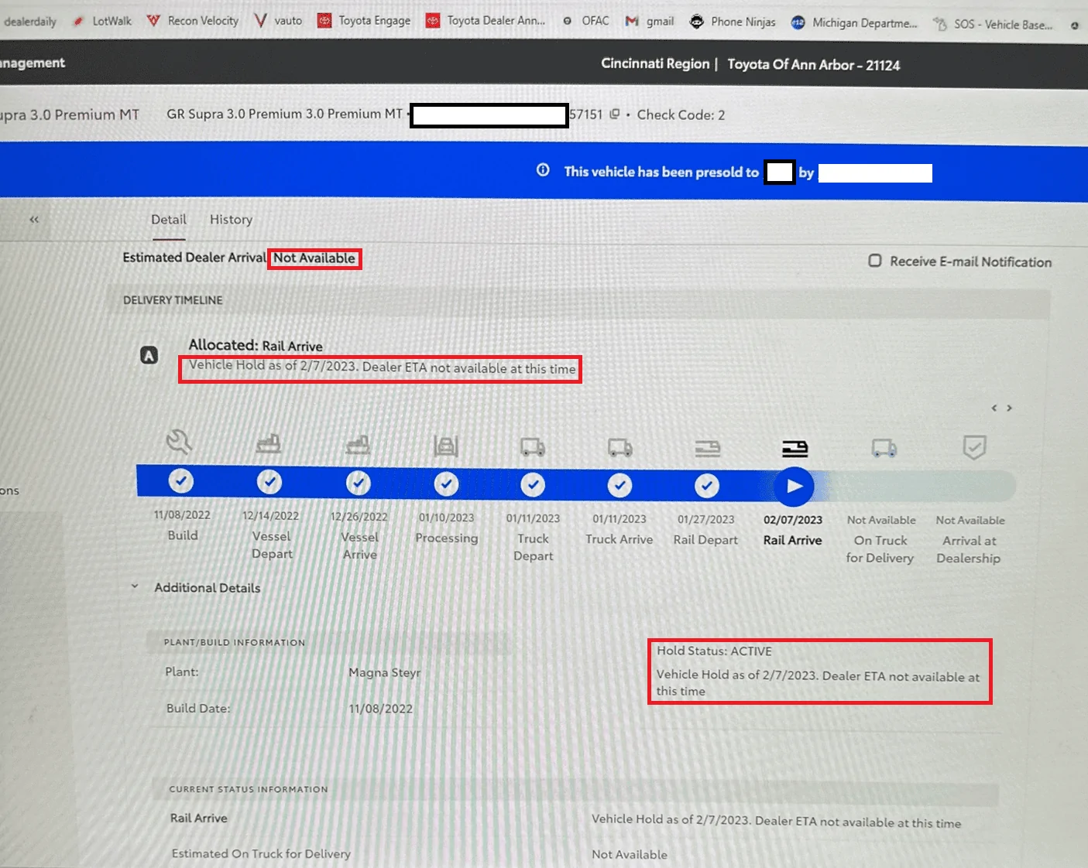The height and width of the screenshot is (868, 1088).
Task: Click the Toyota Of Ann Arbor - 21124 header
Action: (x=814, y=65)
